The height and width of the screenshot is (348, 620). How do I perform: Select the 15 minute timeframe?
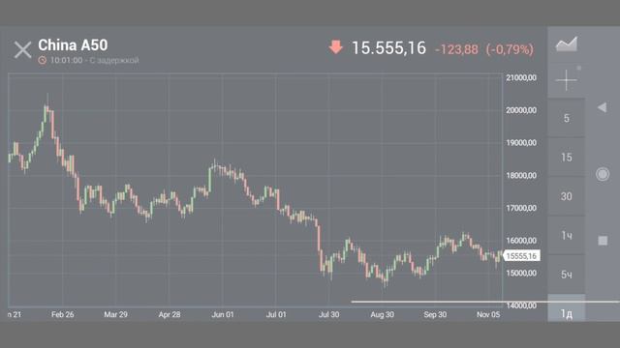566,157
